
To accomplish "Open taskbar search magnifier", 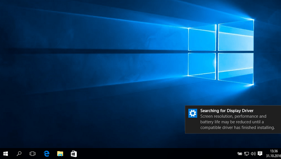I will click(19, 154).
